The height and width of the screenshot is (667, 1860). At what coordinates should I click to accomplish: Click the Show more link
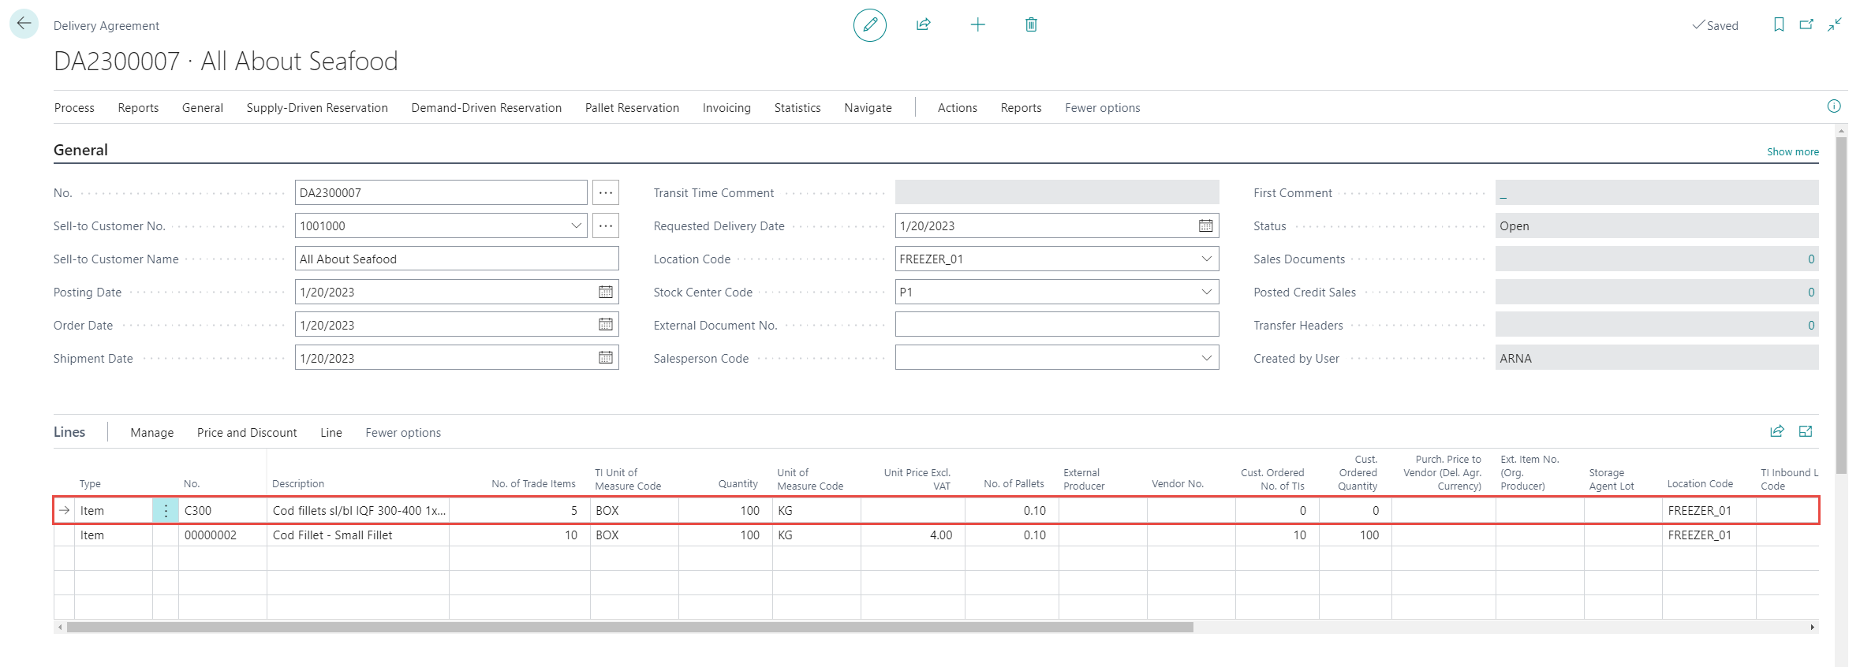coord(1792,151)
